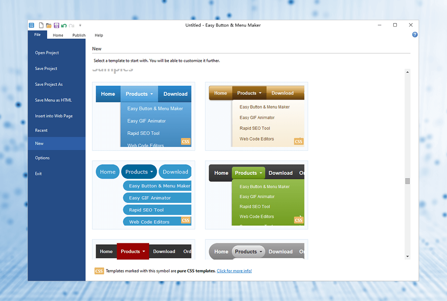Click the Products dropdown arrow in gray template

pos(260,252)
